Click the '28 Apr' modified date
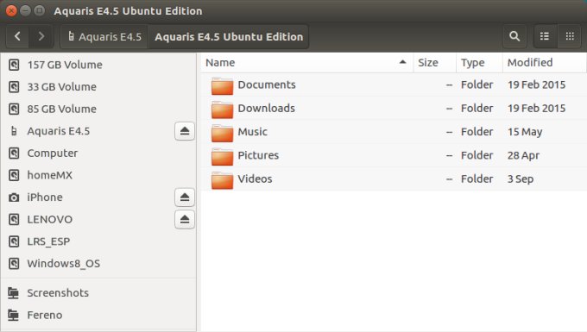 523,155
